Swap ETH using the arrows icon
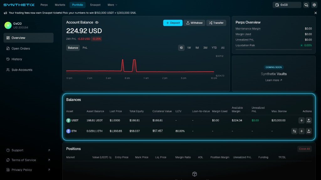This screenshot has height=180, width=321. tap(294, 131)
